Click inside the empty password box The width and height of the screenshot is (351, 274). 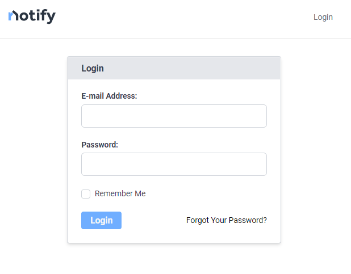point(174,164)
